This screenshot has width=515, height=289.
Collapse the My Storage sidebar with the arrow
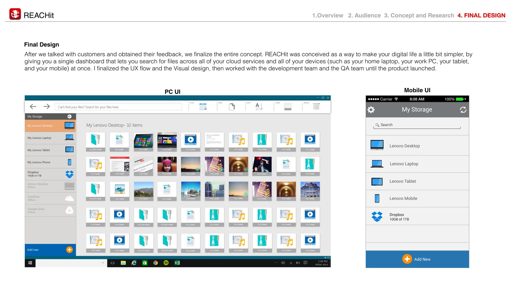coord(70,117)
